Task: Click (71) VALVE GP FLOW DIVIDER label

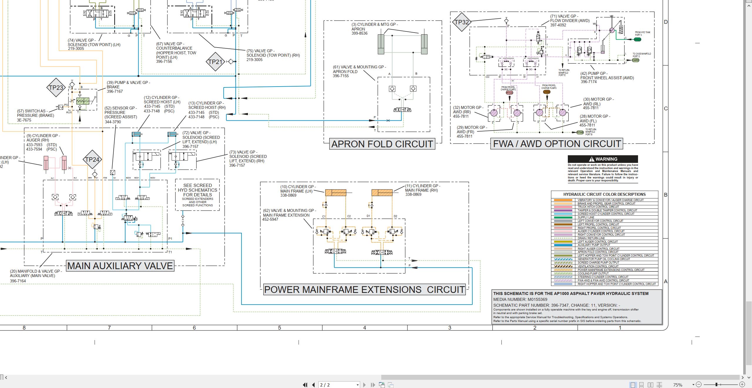Action: [570, 21]
